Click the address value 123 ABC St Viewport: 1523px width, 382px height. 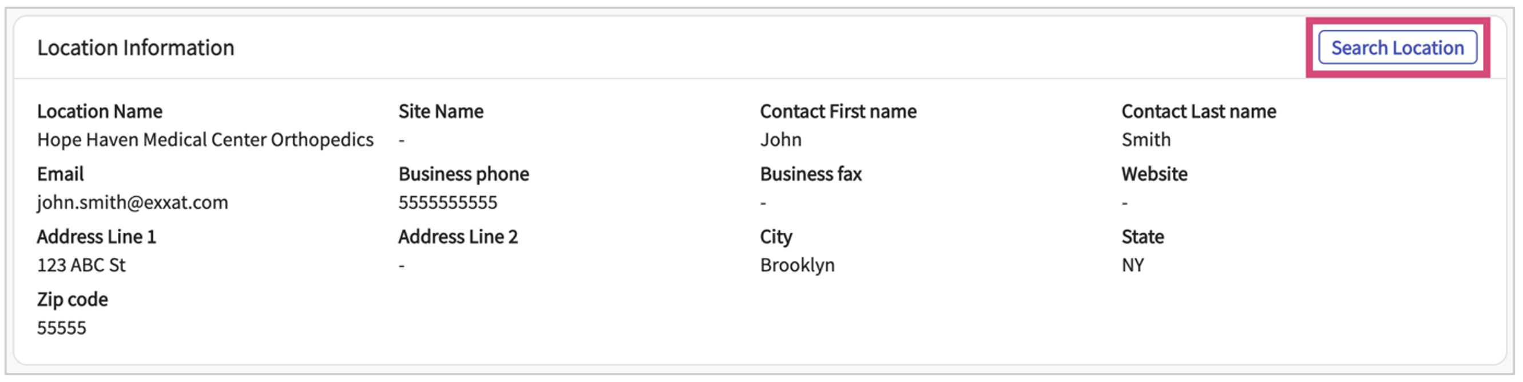[81, 265]
